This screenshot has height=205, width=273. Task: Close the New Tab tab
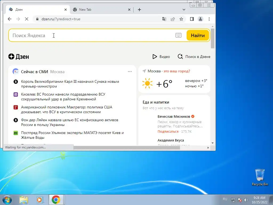click(x=129, y=10)
